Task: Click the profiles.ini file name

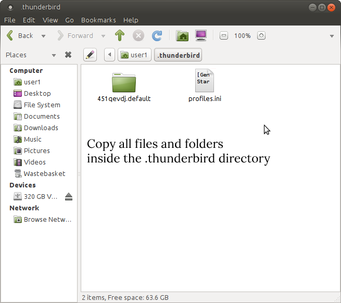Action: click(205, 99)
